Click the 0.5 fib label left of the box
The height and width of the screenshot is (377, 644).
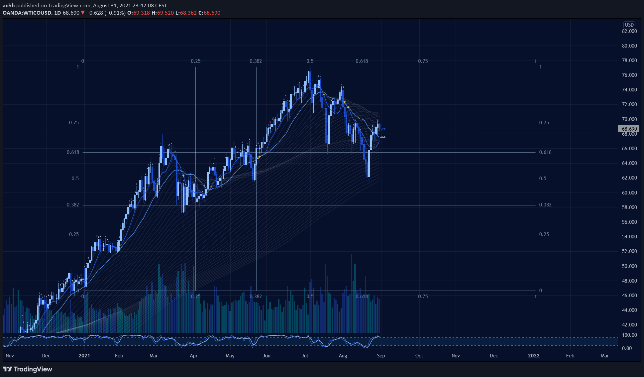coord(75,178)
